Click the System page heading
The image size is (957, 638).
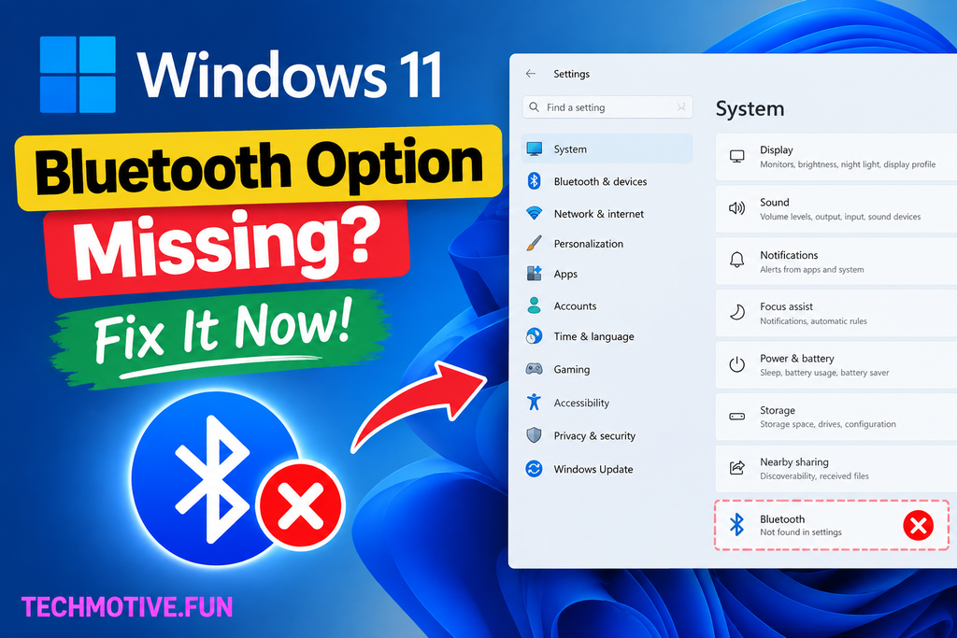pos(750,109)
